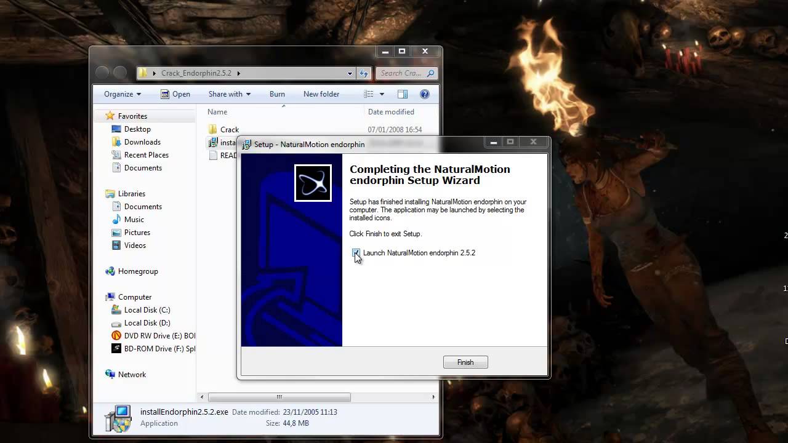Image resolution: width=788 pixels, height=443 pixels.
Task: Open view options dropdown arrow
Action: (382, 94)
